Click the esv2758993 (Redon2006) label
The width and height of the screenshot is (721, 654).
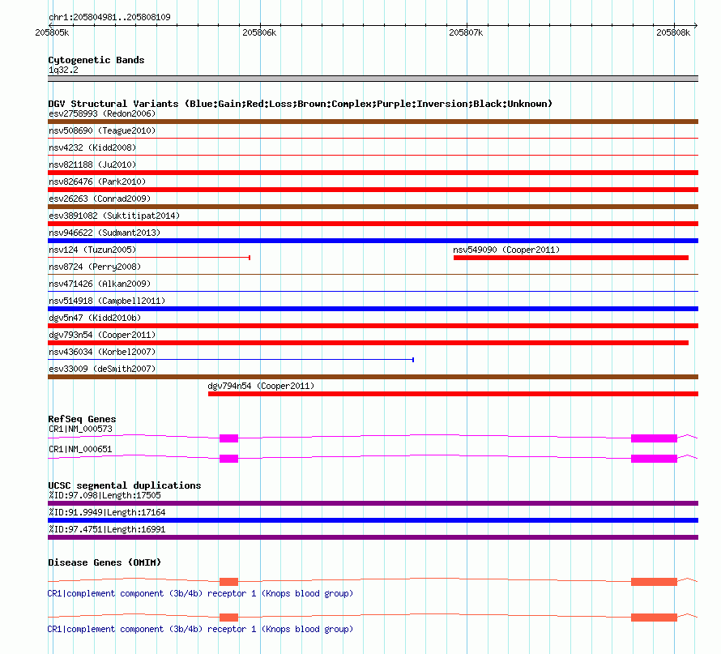(102, 113)
